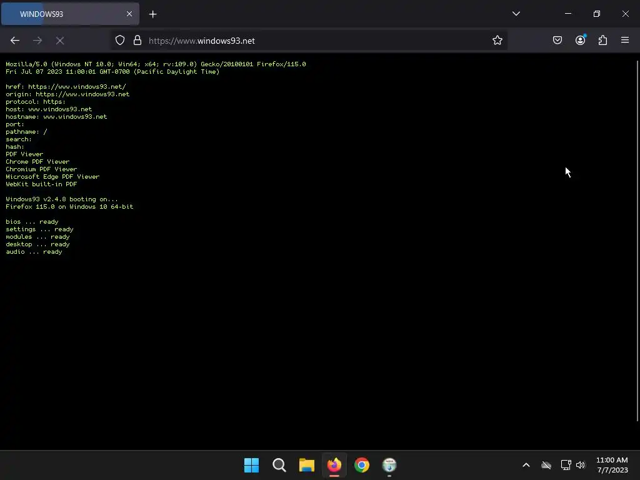This screenshot has height=480, width=640.
Task: Open a new tab
Action: click(x=152, y=14)
